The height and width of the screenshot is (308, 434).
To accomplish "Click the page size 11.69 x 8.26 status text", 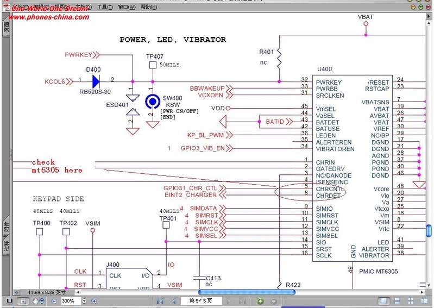I will click(x=47, y=292).
